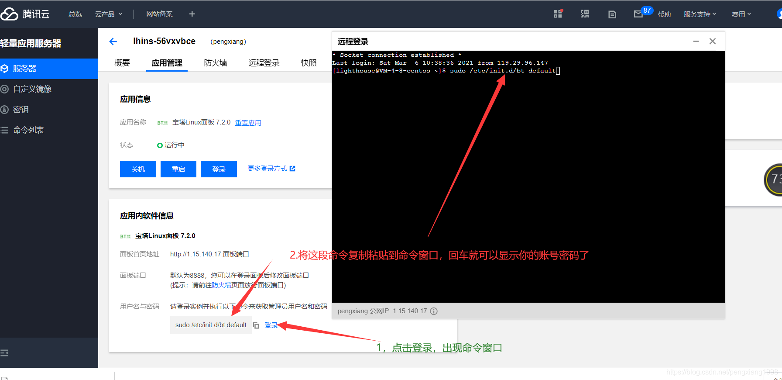The height and width of the screenshot is (380, 782).
Task: Click the blue 登录 button
Action: click(x=219, y=169)
